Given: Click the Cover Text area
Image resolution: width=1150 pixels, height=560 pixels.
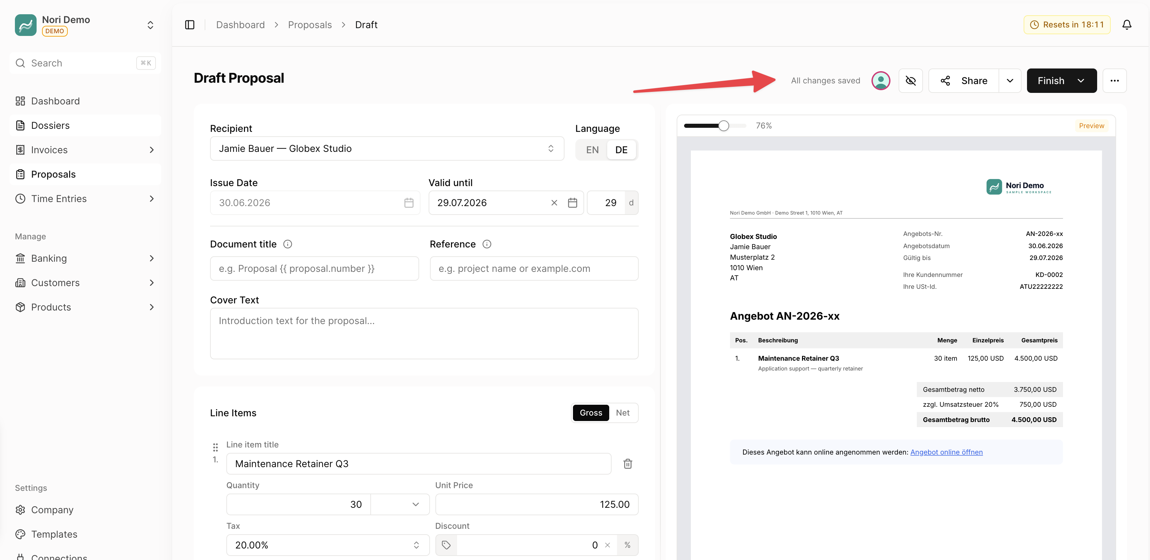Looking at the screenshot, I should point(424,334).
